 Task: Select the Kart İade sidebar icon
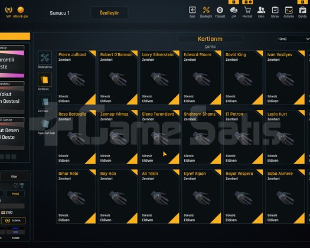pyautogui.click(x=45, y=102)
